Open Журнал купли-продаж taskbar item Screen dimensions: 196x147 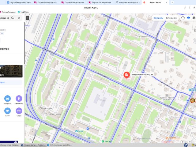pos(10,145)
